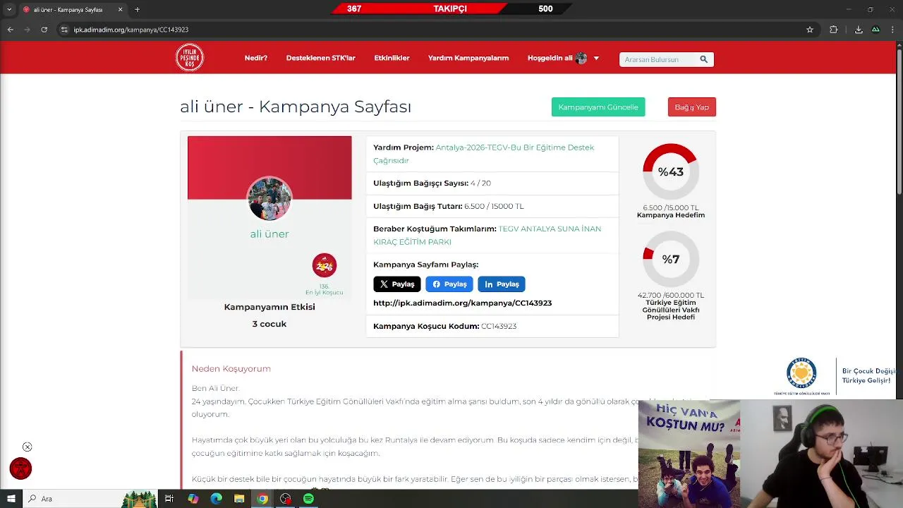Click the 3 çocuk impact text
This screenshot has width=903, height=508.
(269, 324)
